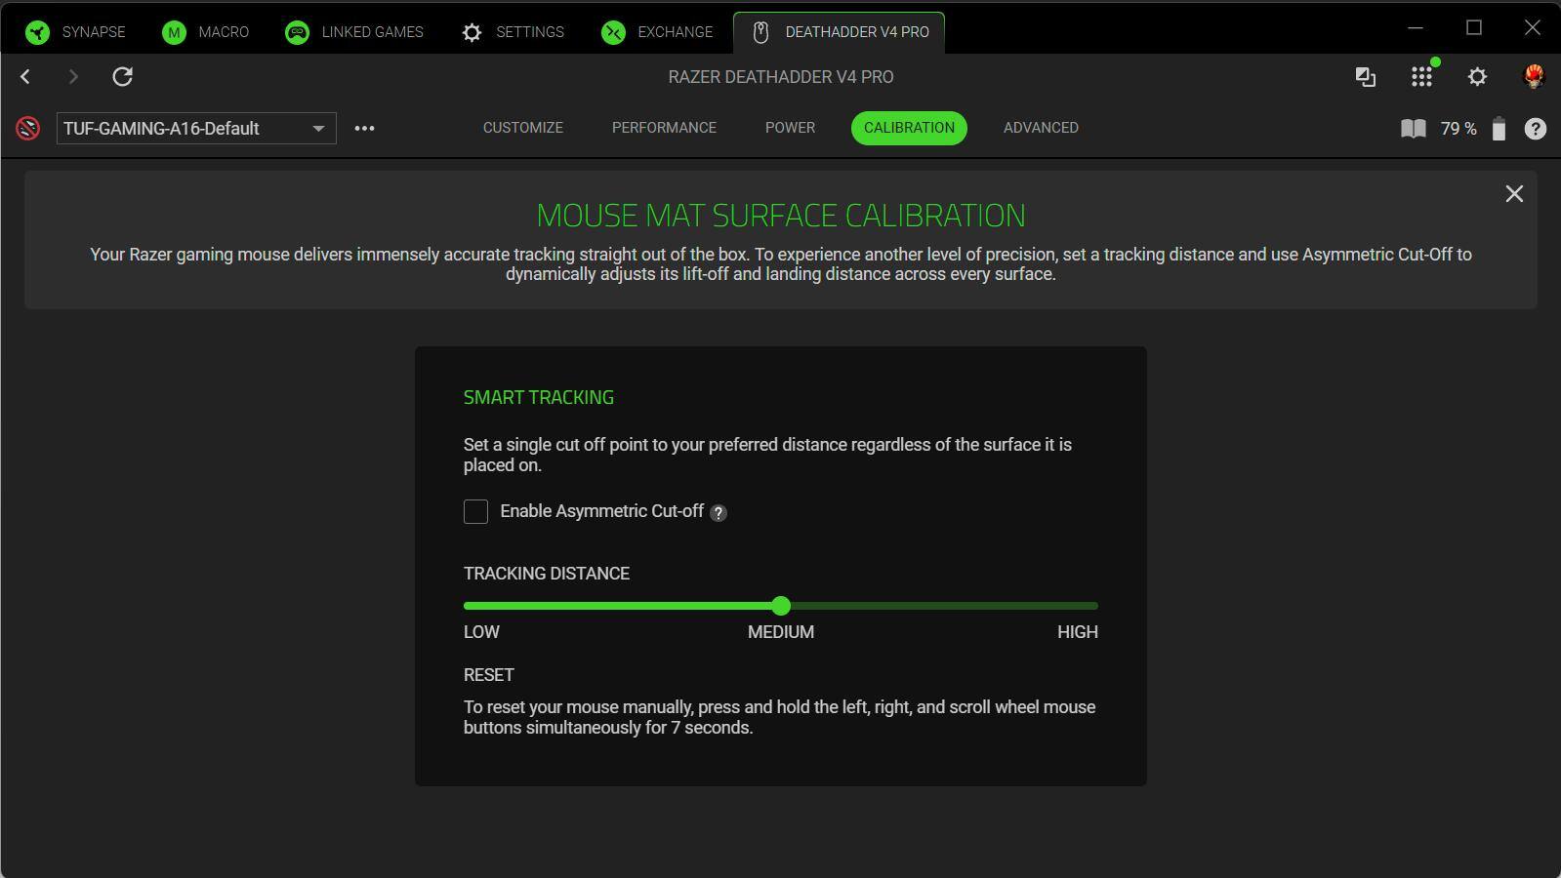
Task: Open the profile options three-dot menu
Action: point(364,128)
